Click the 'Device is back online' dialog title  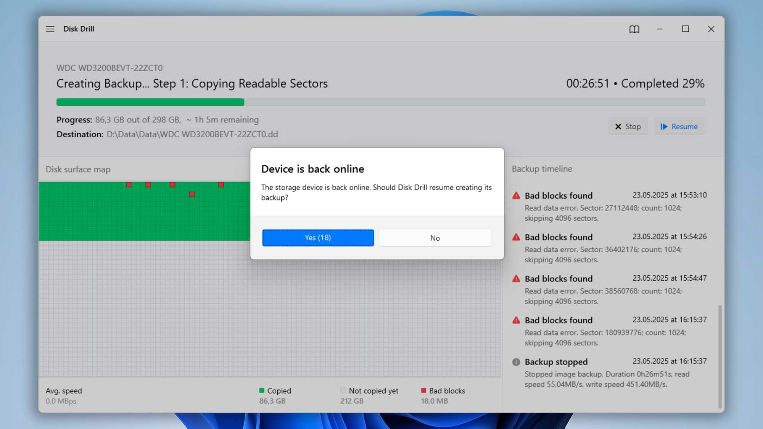(x=313, y=169)
